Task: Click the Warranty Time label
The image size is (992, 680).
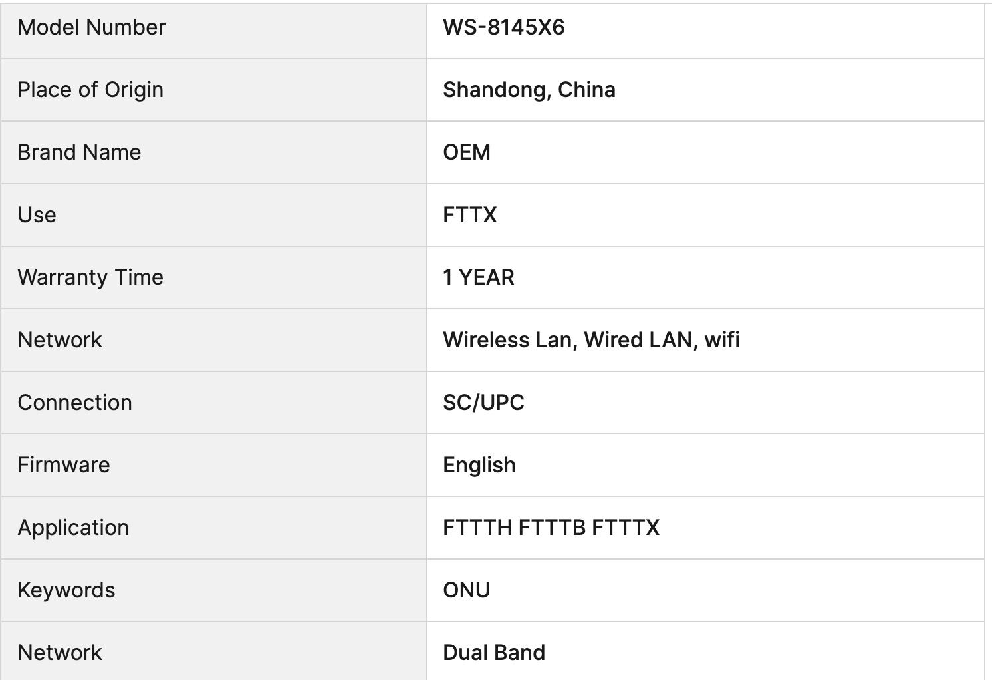Action: coord(90,277)
